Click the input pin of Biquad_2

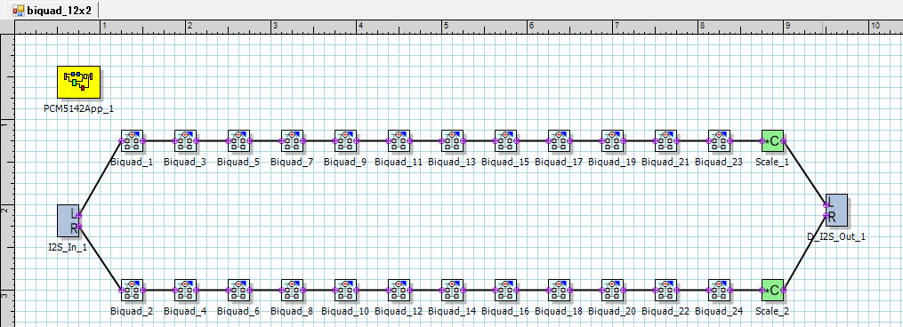click(x=121, y=291)
